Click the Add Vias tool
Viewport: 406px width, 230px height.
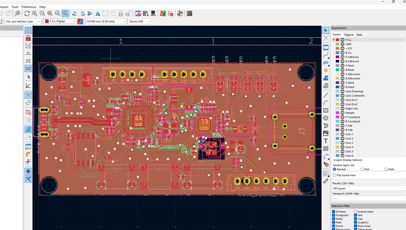326,70
